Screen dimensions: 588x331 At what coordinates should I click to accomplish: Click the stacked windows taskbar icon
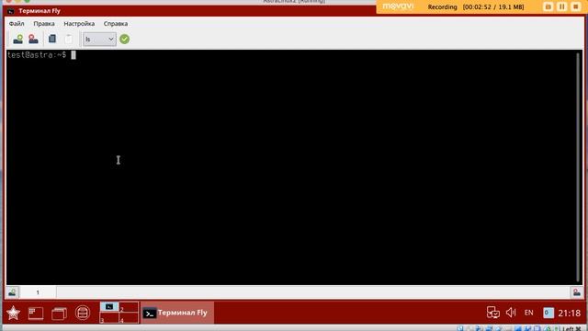[x=59, y=313]
